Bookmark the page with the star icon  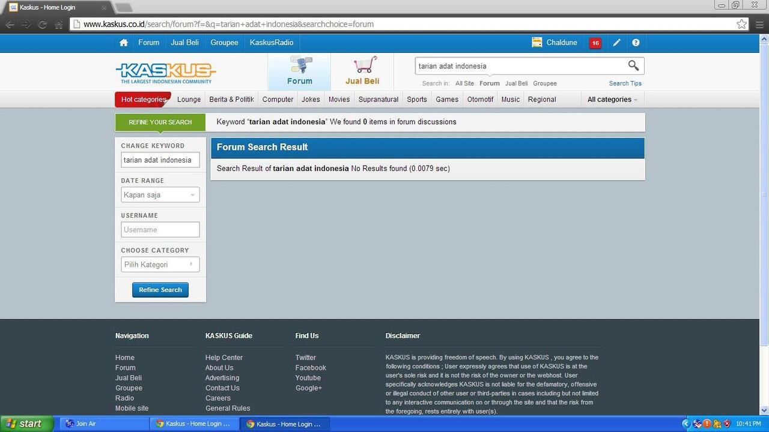coord(742,24)
